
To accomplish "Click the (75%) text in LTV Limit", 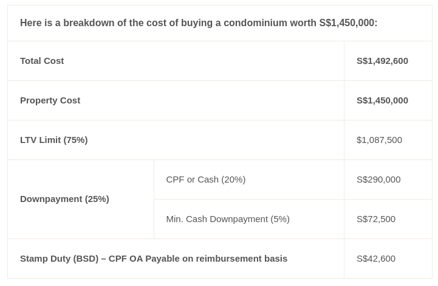I will click(x=75, y=140).
